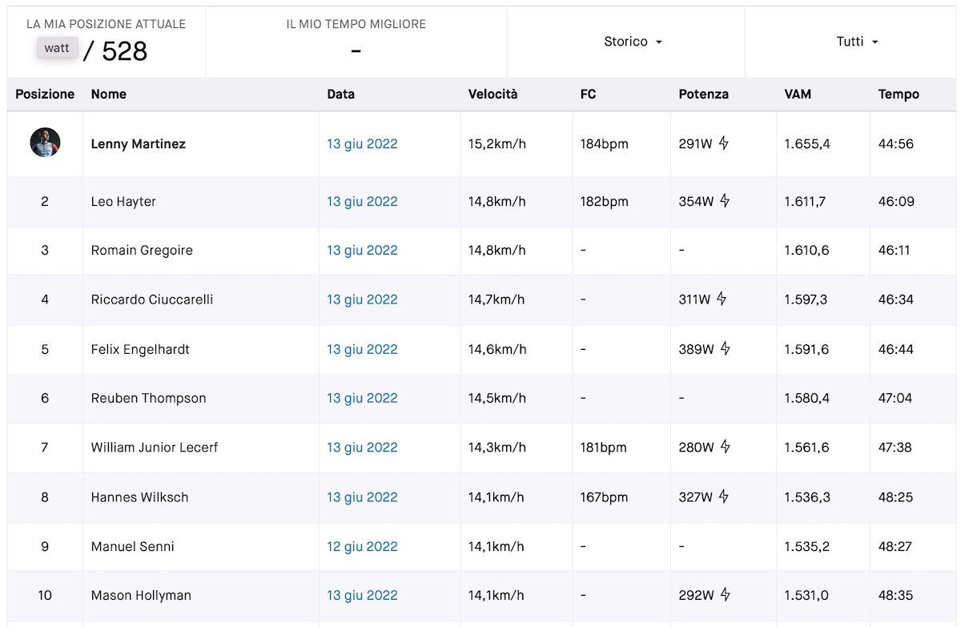Click the Potenza column header
Viewport: 961px width, 627px height.
(x=703, y=94)
